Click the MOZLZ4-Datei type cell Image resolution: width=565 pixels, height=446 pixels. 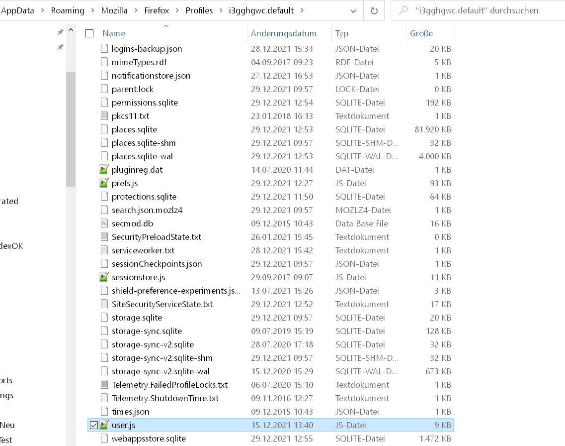coord(363,210)
